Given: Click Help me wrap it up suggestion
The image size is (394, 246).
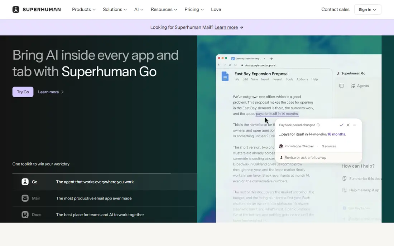Looking at the screenshot, I should (361, 190).
